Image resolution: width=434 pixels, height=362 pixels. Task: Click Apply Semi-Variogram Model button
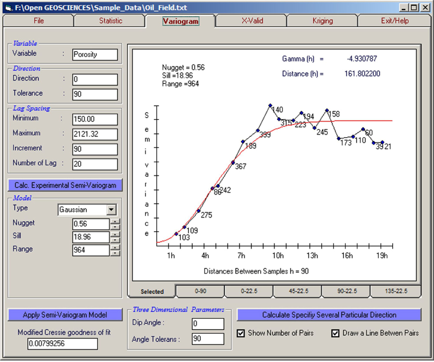click(65, 315)
